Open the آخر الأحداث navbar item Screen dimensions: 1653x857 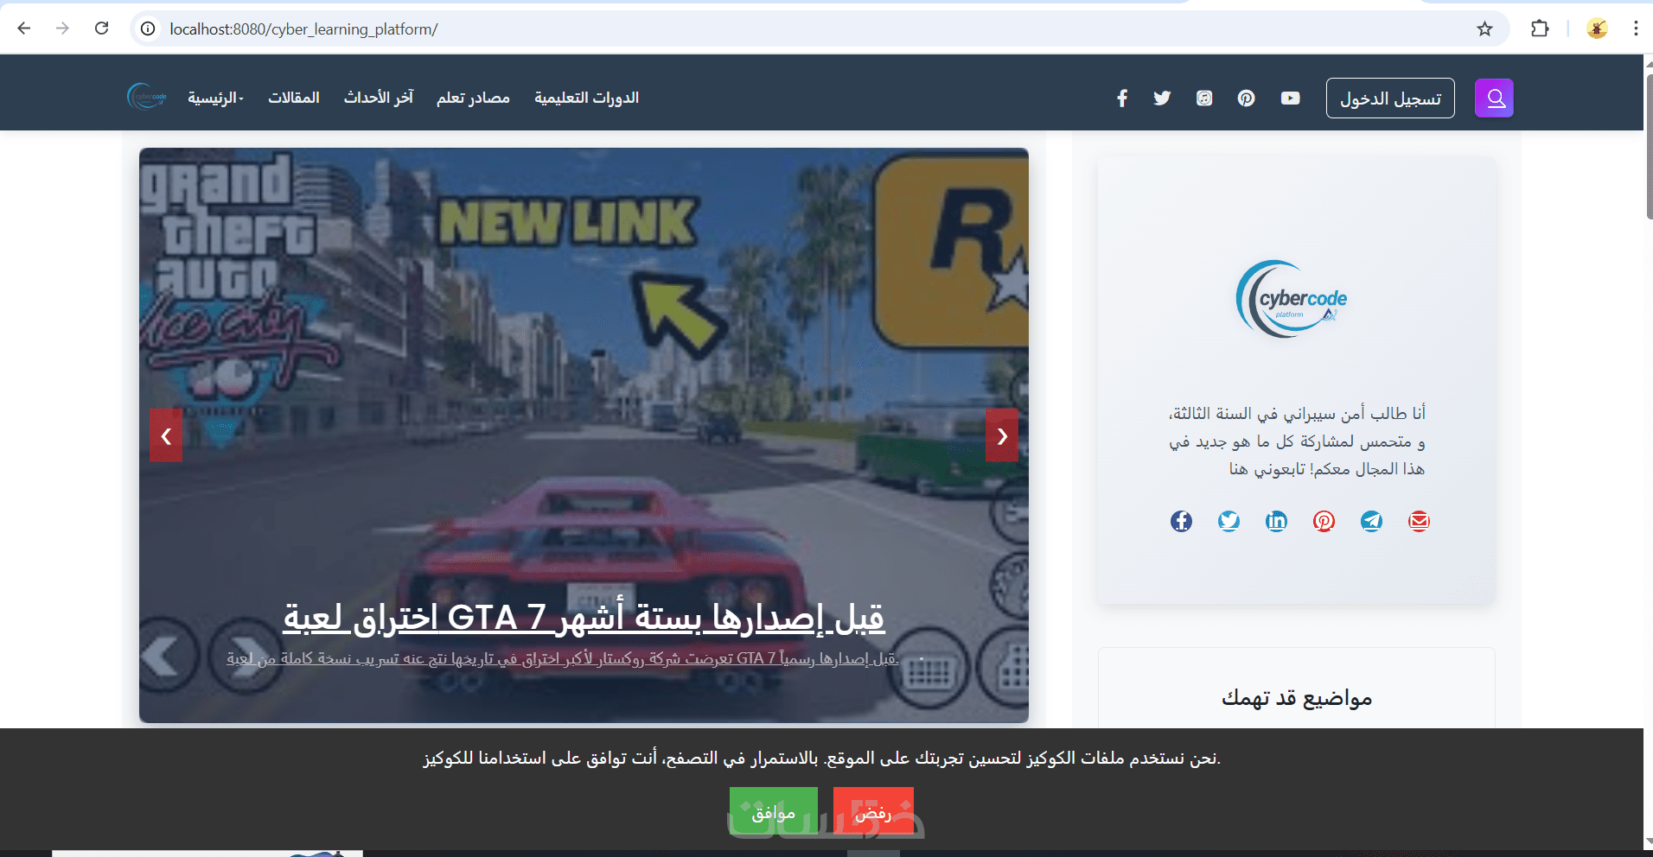click(379, 98)
